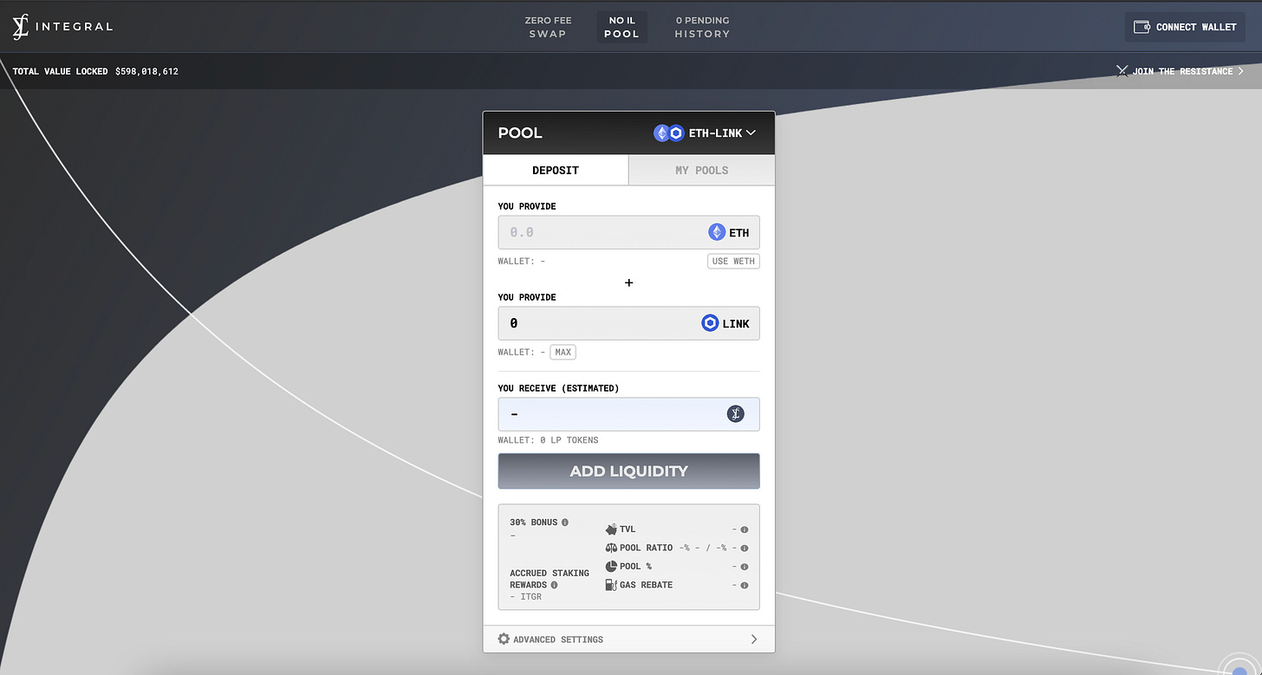Click the Chainlink icon in second provide field
This screenshot has width=1262, height=675.
710,323
